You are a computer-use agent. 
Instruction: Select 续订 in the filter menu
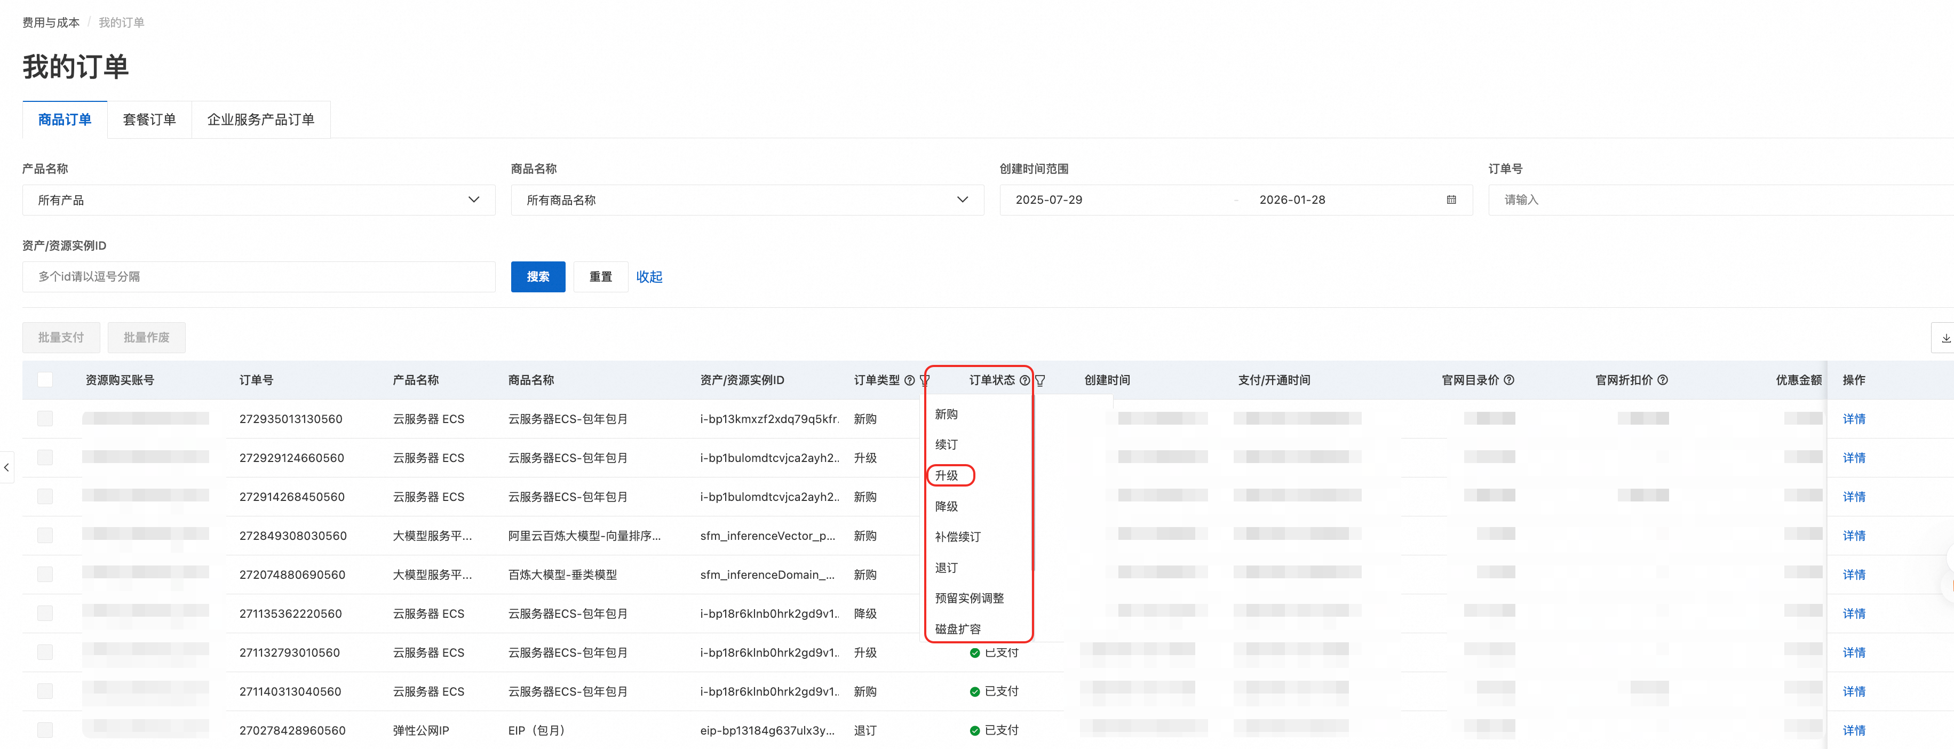click(x=946, y=445)
